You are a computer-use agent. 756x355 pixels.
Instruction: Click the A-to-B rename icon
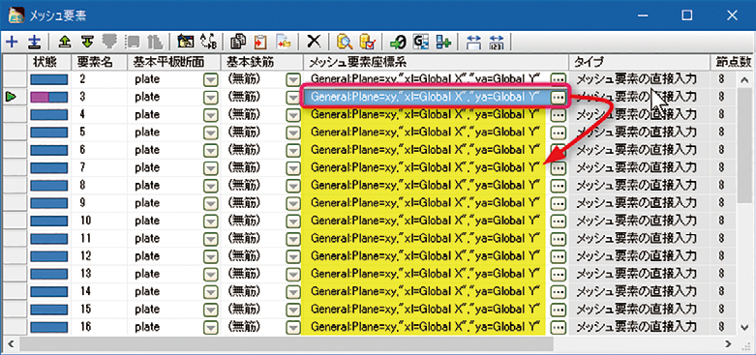click(x=208, y=42)
